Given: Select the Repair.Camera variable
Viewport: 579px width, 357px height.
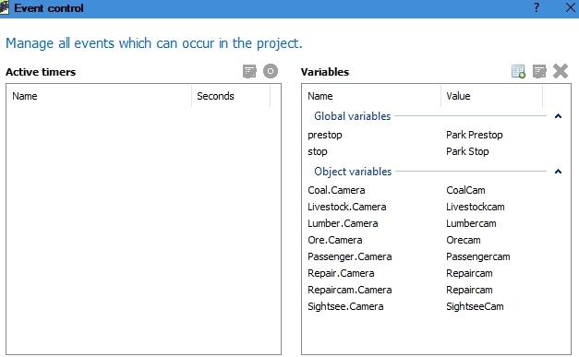Looking at the screenshot, I should pyautogui.click(x=341, y=273).
